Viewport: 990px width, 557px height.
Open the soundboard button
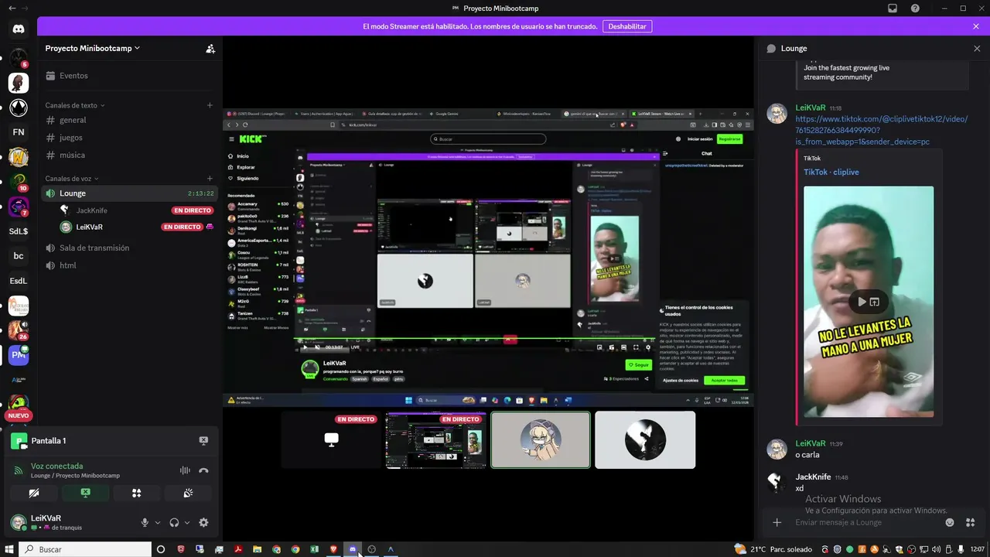click(188, 493)
